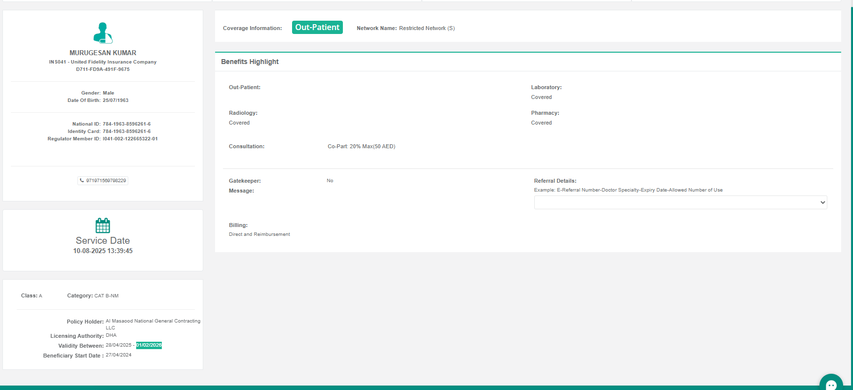Click the Co-Part 20% Max(50 AED) text
The image size is (853, 390).
[361, 147]
